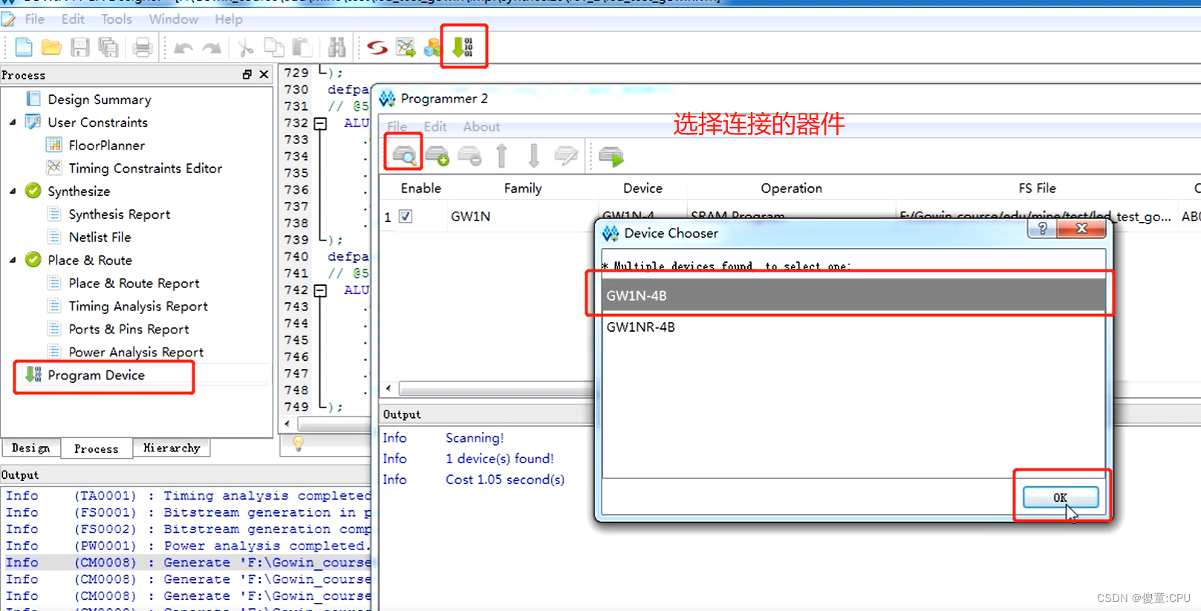Open a file using the folder icon
This screenshot has width=1201, height=611.
(51, 48)
